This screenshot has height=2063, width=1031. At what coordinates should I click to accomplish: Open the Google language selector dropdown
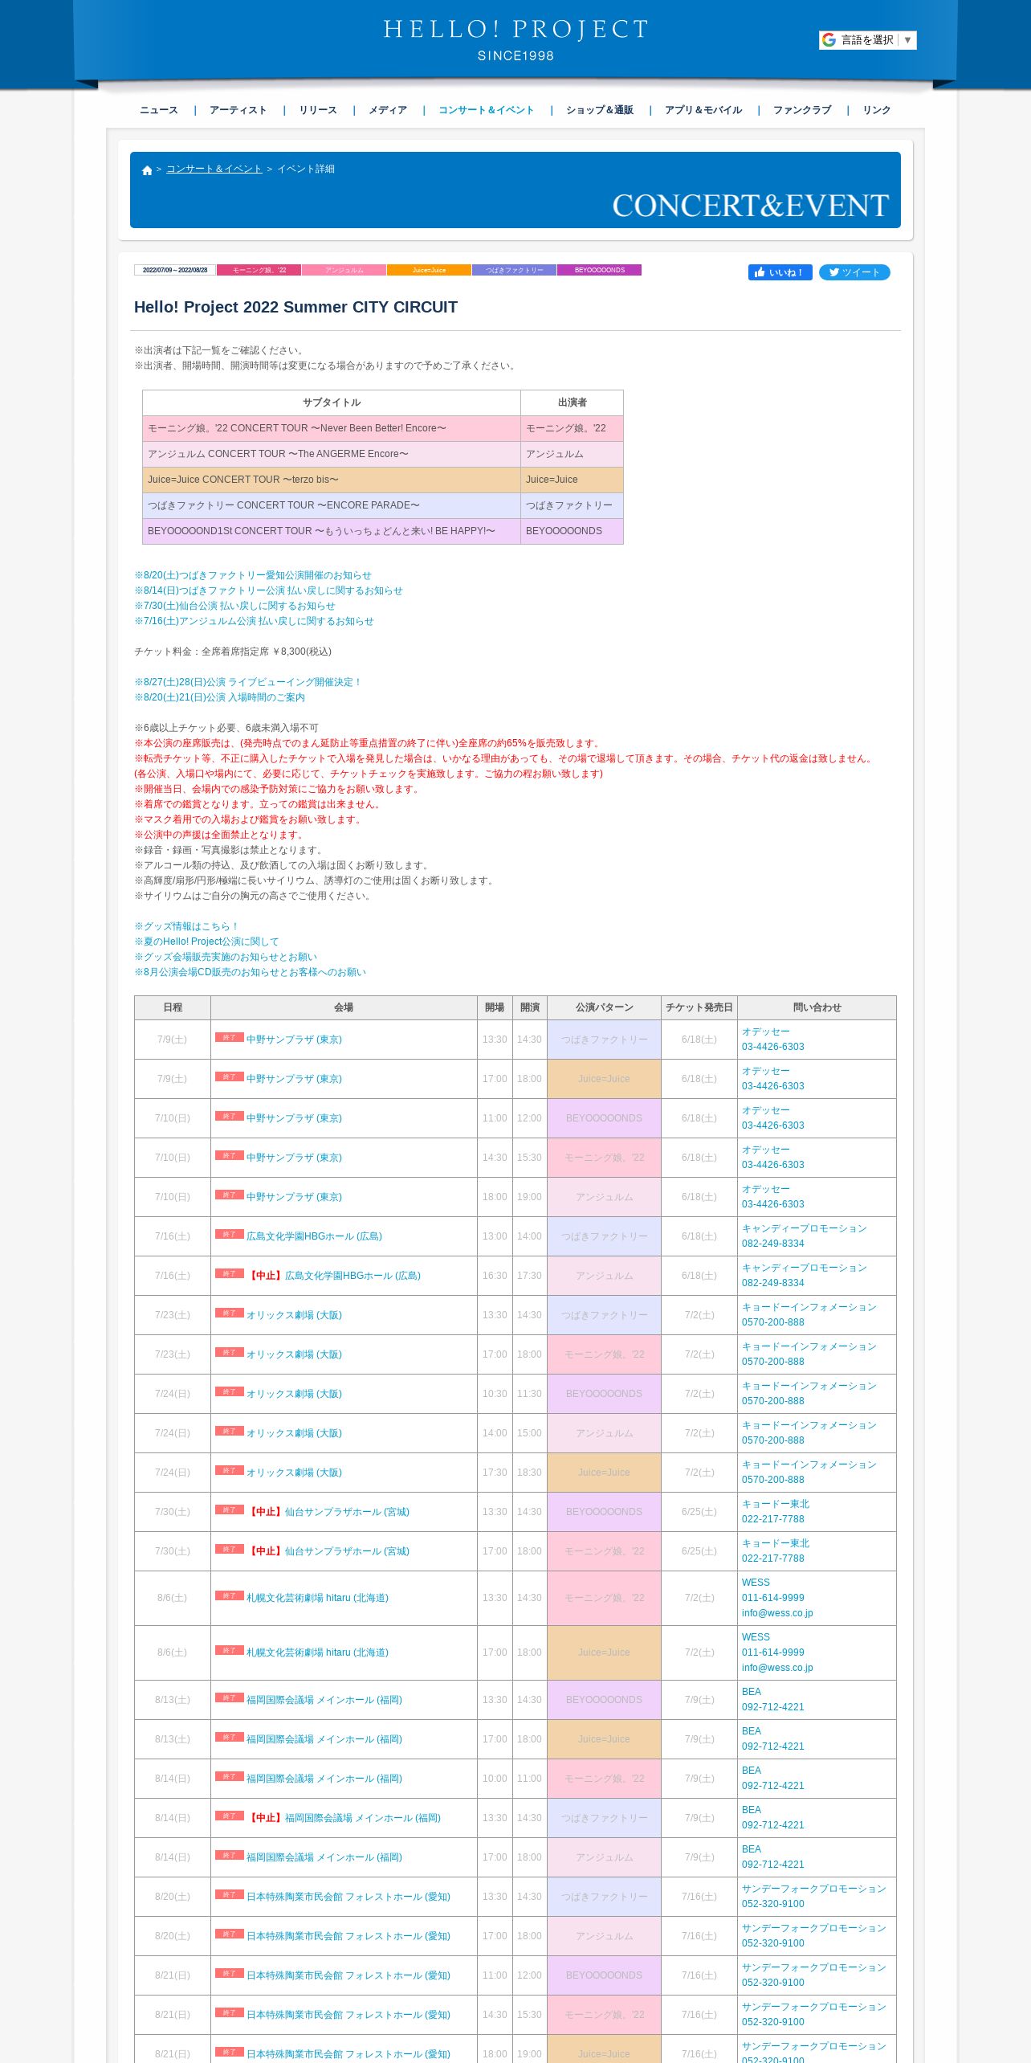867,40
